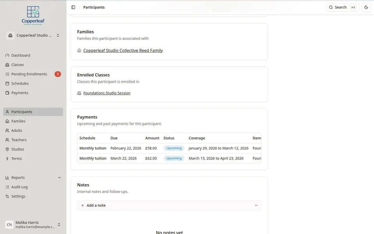This screenshot has height=234, width=374.
Task: Expand the Add a note section
Action: click(x=169, y=205)
